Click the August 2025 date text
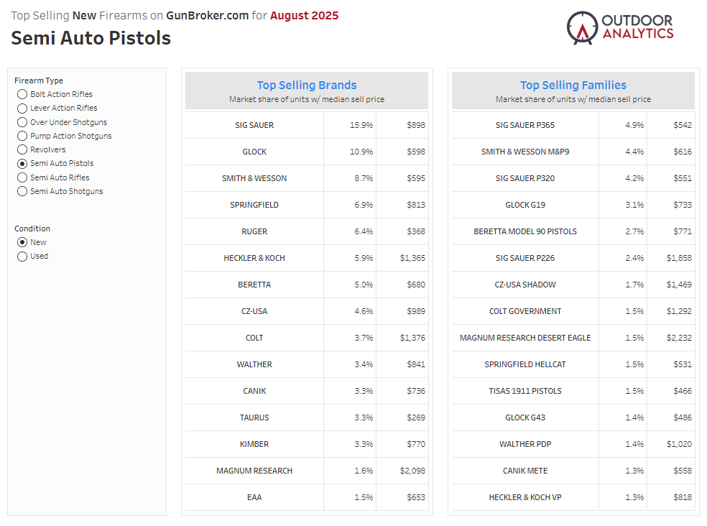This screenshot has width=707, height=526. 302,14
